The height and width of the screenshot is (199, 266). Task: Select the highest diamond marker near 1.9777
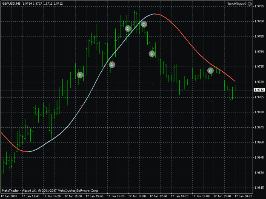[144, 24]
